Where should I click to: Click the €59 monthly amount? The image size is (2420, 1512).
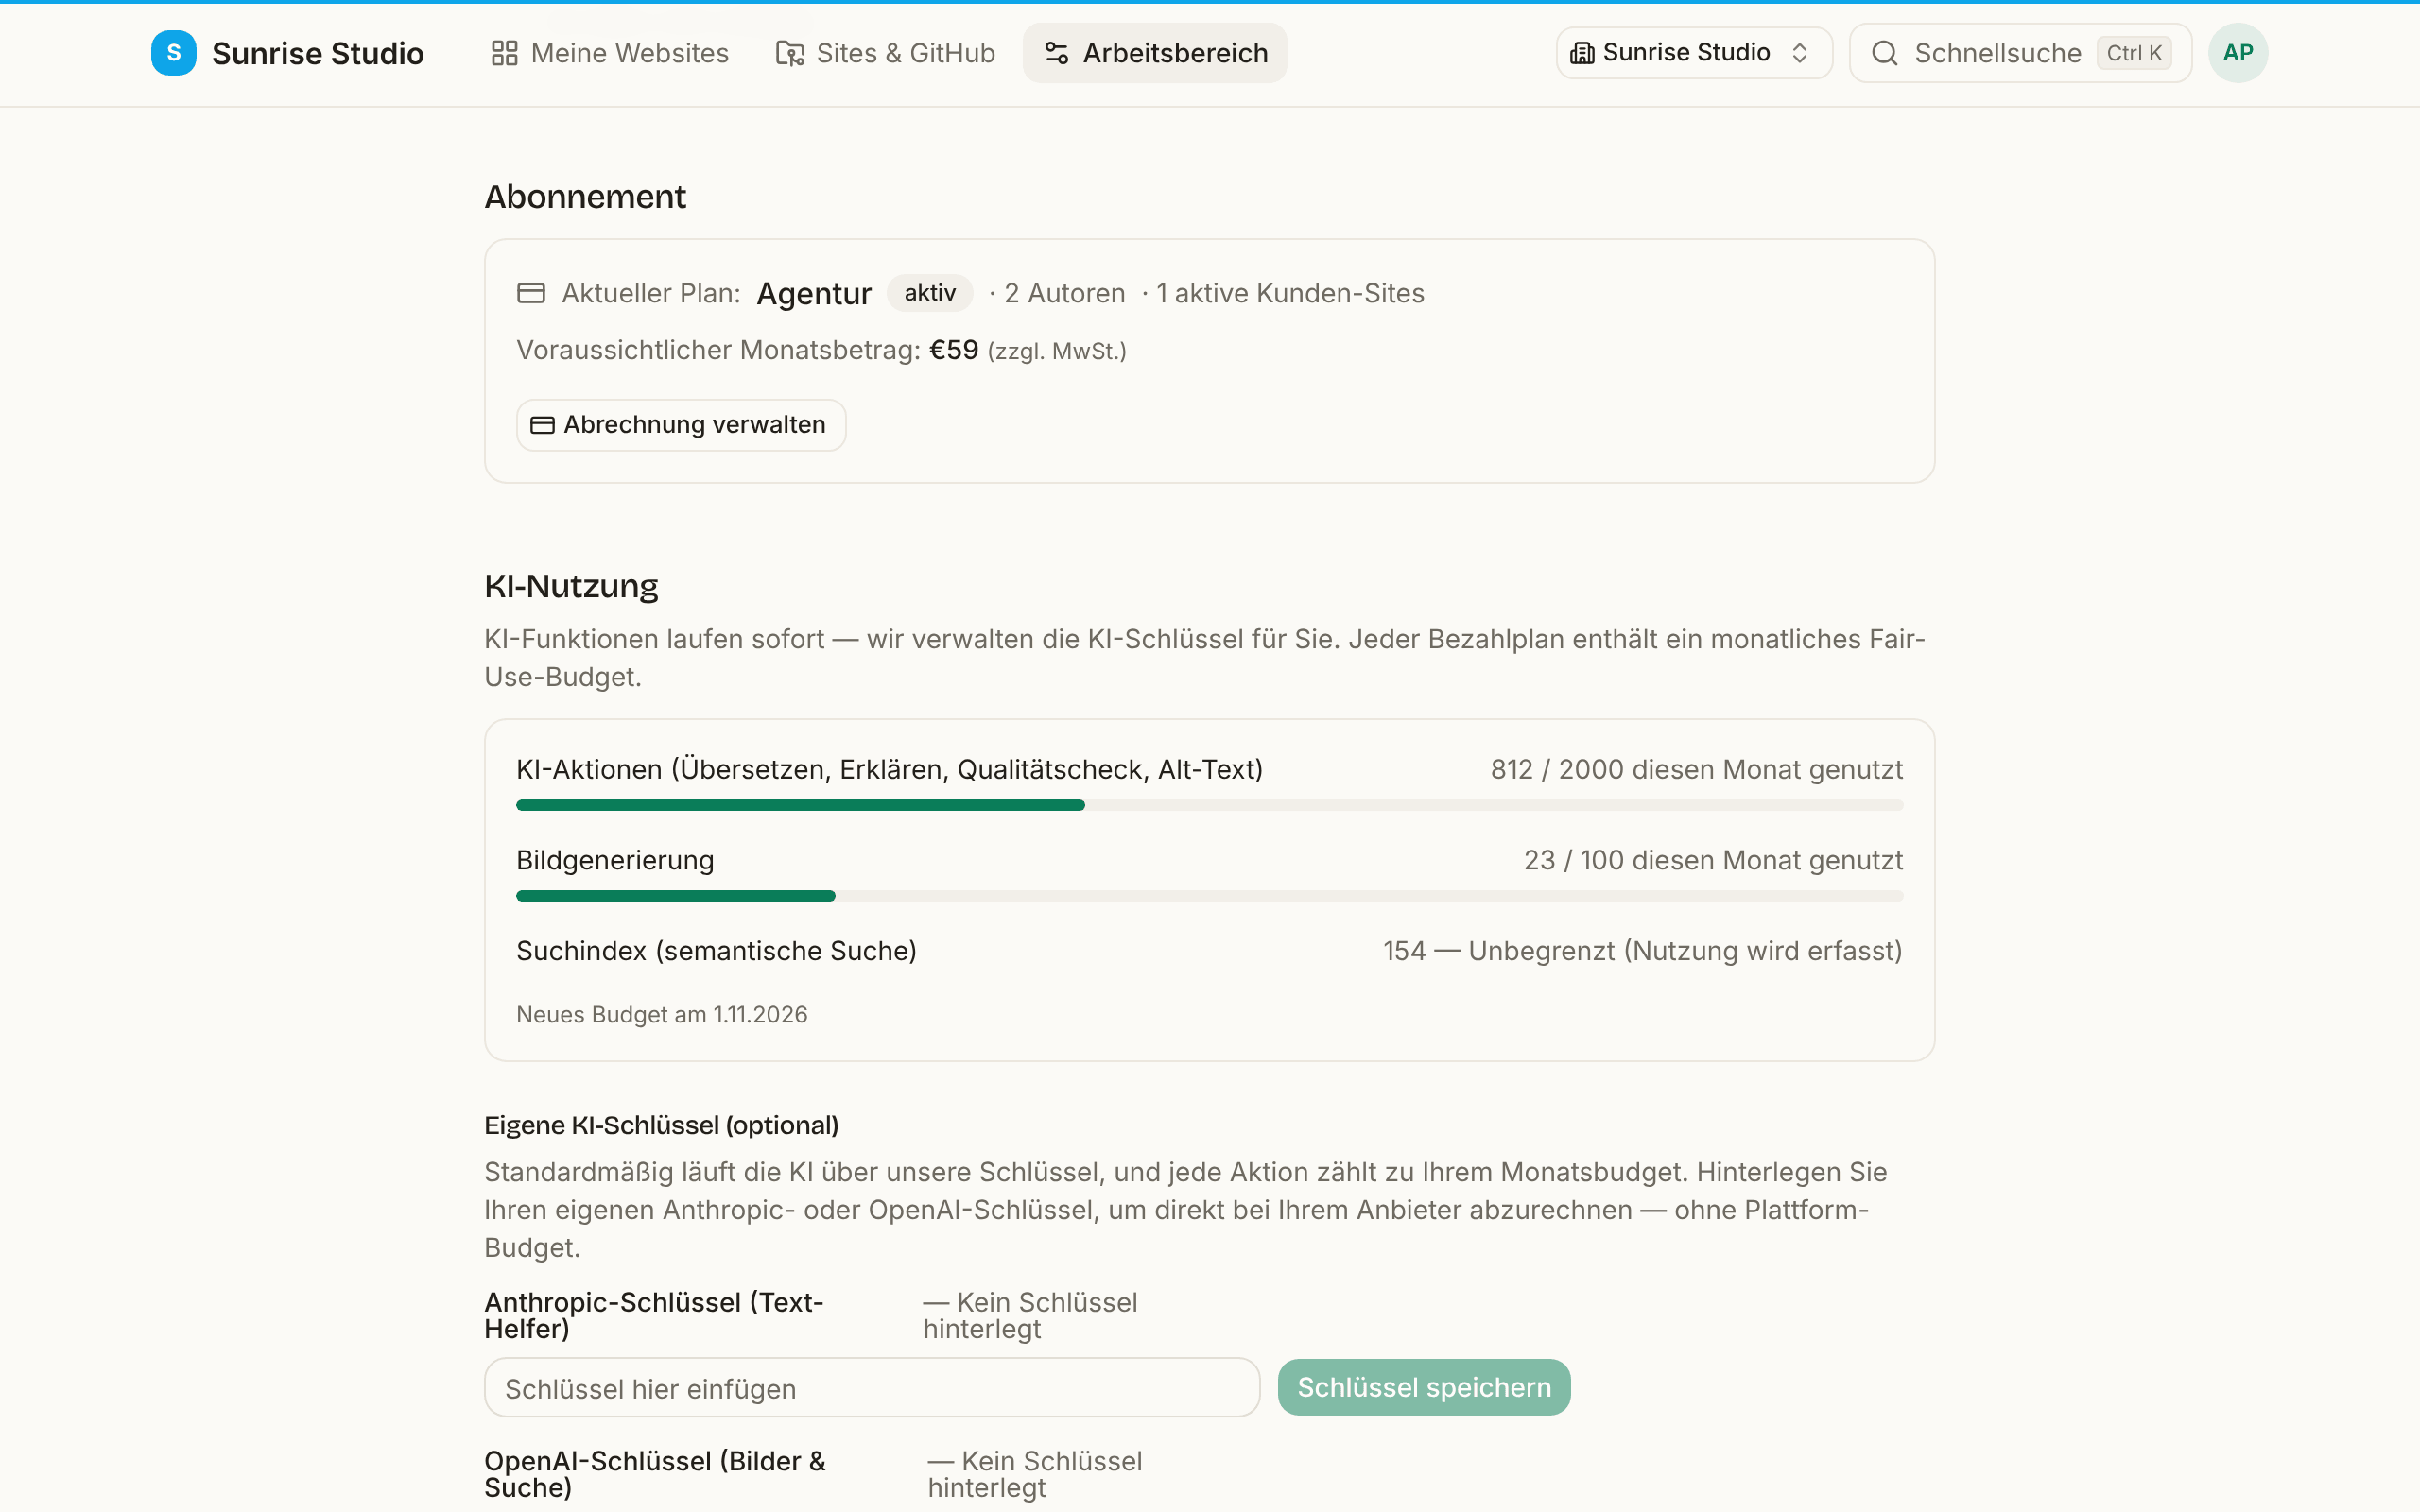click(954, 350)
